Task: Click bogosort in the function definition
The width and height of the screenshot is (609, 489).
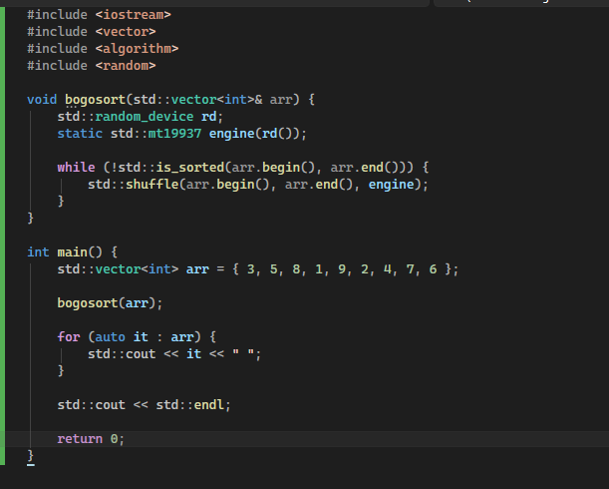Action: (95, 100)
